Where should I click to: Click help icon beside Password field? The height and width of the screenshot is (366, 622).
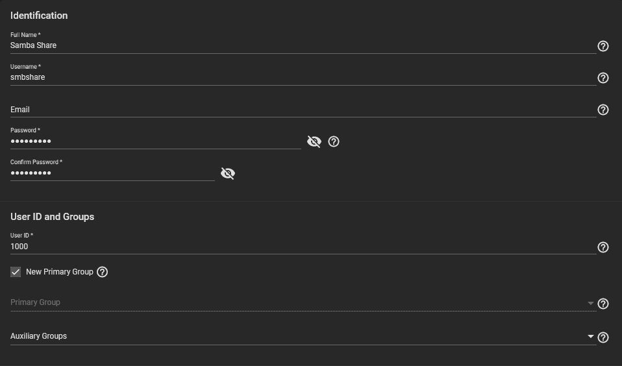point(334,141)
